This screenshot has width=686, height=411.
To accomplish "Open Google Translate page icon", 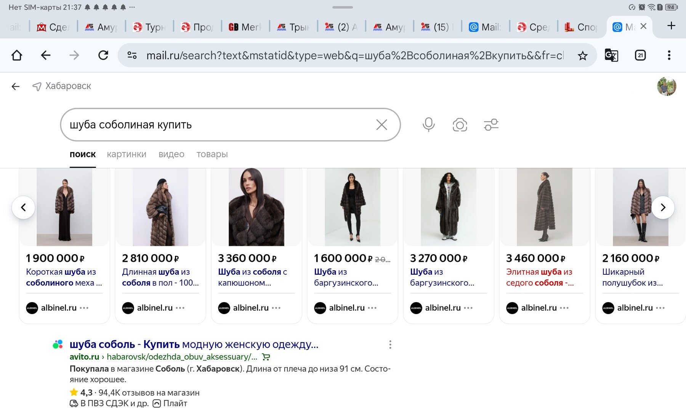I will (611, 56).
